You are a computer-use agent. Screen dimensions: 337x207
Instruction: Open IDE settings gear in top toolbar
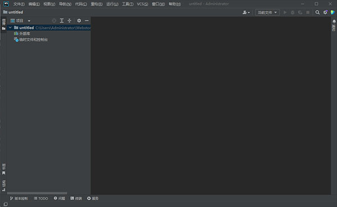tap(325, 12)
